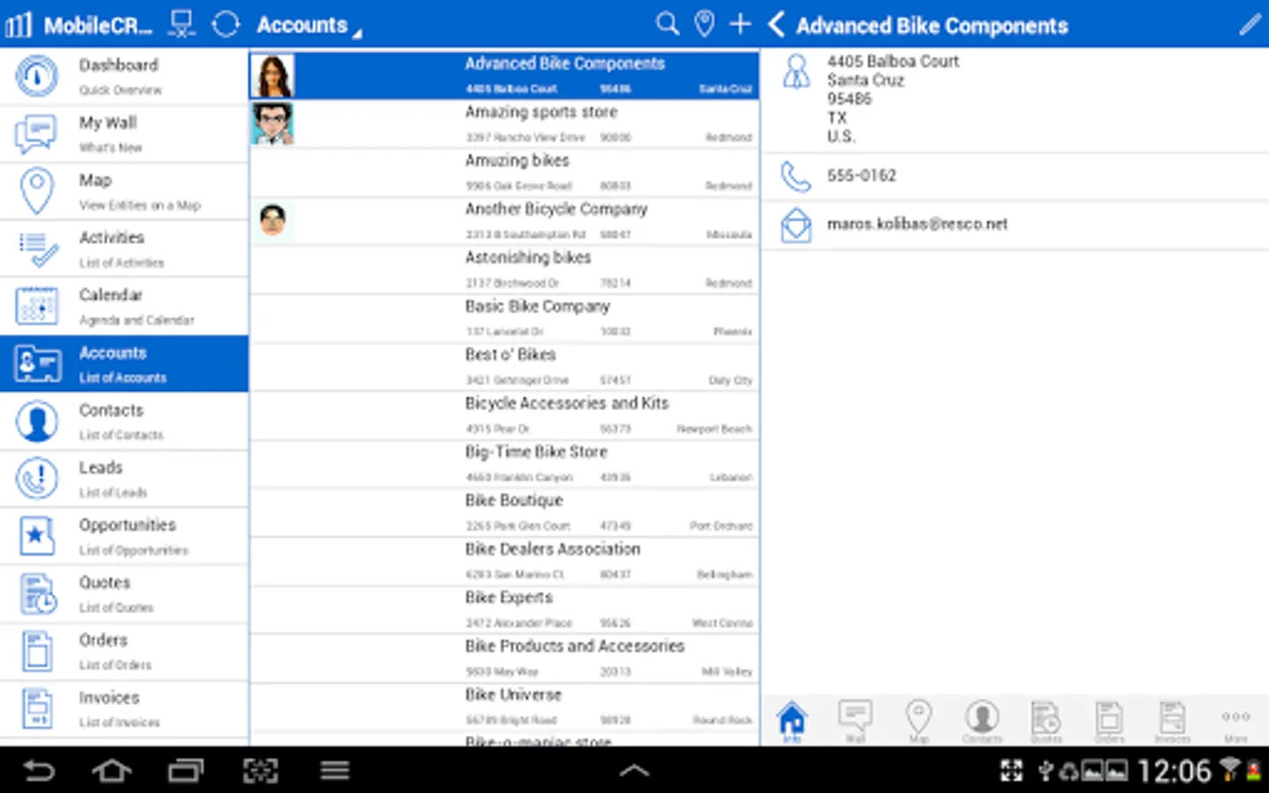Switch to Wall tab in detail panel
Viewport: 1269px width, 793px height.
tap(855, 722)
